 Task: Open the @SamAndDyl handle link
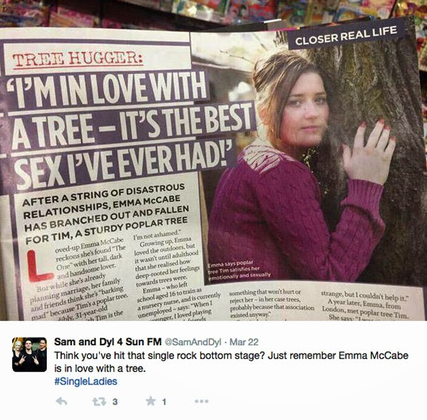tap(192, 342)
